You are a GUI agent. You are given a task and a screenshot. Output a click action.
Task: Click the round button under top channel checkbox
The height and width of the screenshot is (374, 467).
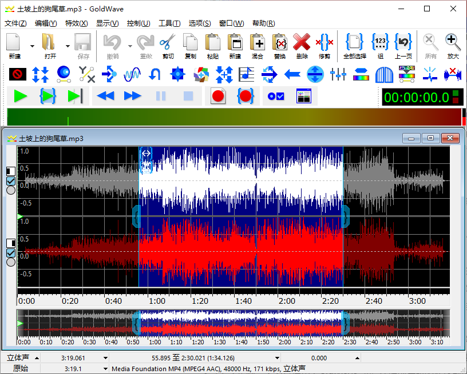click(10, 191)
